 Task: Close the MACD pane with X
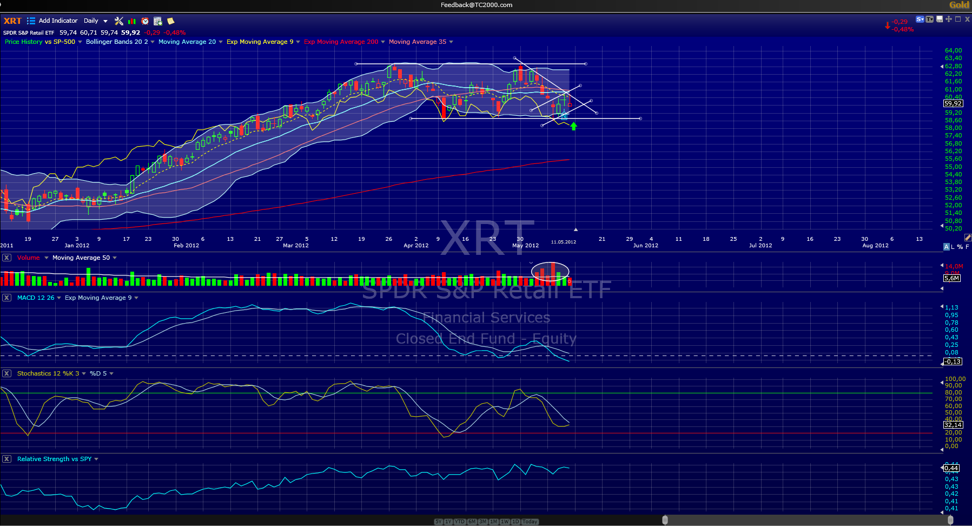click(6, 298)
